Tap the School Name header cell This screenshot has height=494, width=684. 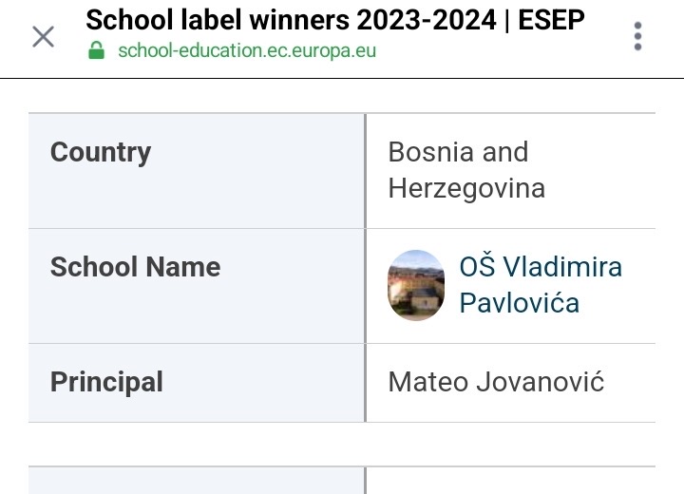coord(197,286)
